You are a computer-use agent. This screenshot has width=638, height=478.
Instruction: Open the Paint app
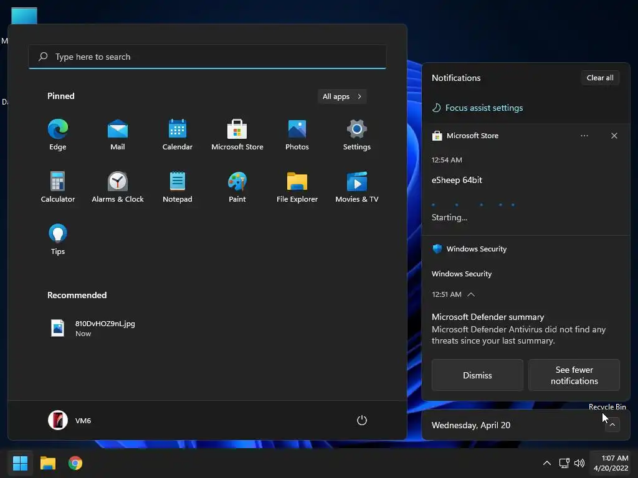tap(237, 187)
